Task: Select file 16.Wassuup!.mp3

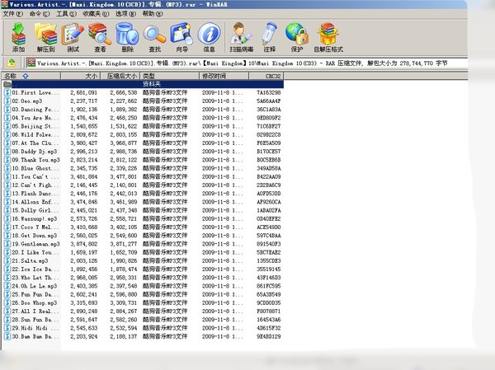Action: 143,219
